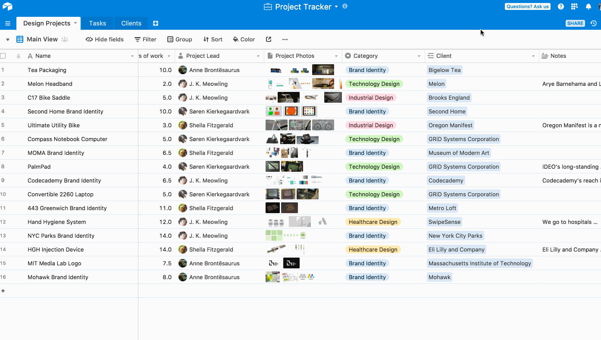601x340 pixels.
Task: Open Massachusetts Institute of Technology client link
Action: 479,263
